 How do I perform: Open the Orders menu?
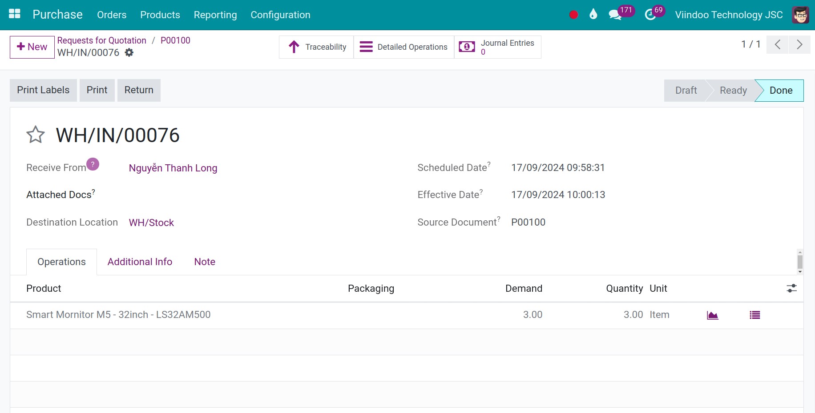point(111,15)
